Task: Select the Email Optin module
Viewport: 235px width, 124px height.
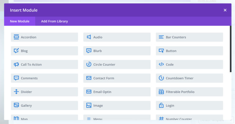Action: pos(117,92)
